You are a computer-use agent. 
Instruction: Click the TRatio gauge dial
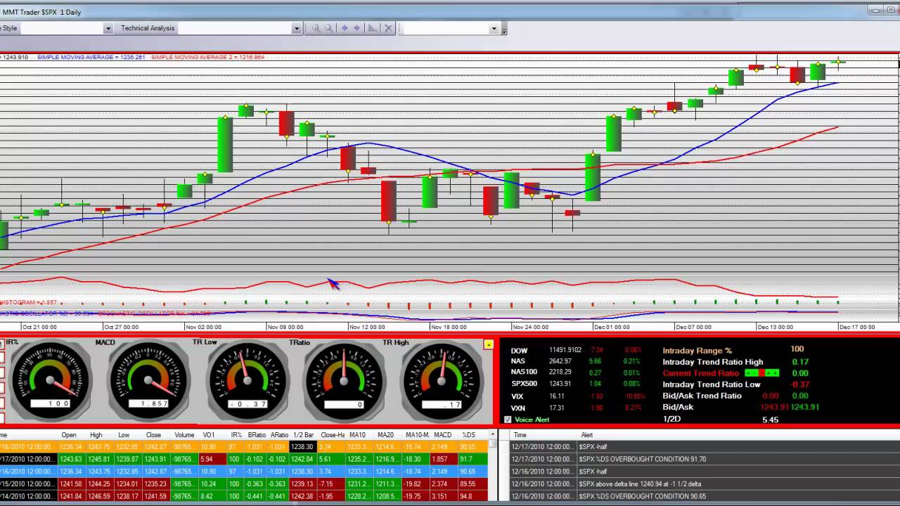click(x=344, y=380)
